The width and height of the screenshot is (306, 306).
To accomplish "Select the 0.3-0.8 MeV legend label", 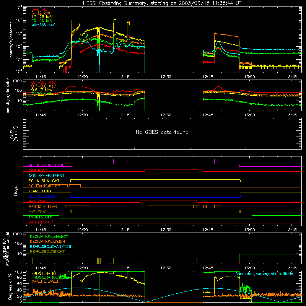I will point(44,86).
